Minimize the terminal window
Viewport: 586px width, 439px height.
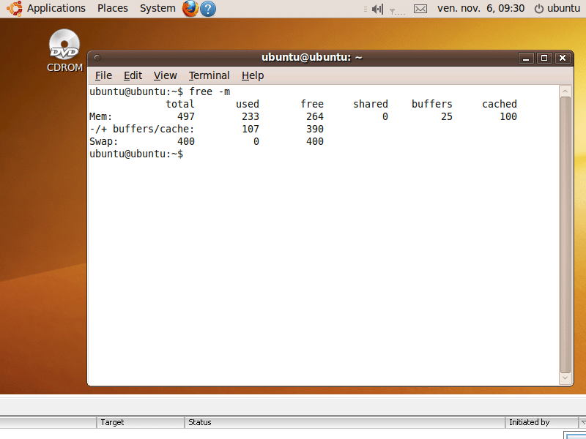(x=526, y=59)
